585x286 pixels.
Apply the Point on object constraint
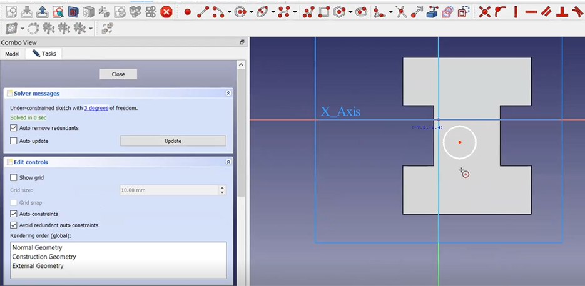point(500,12)
